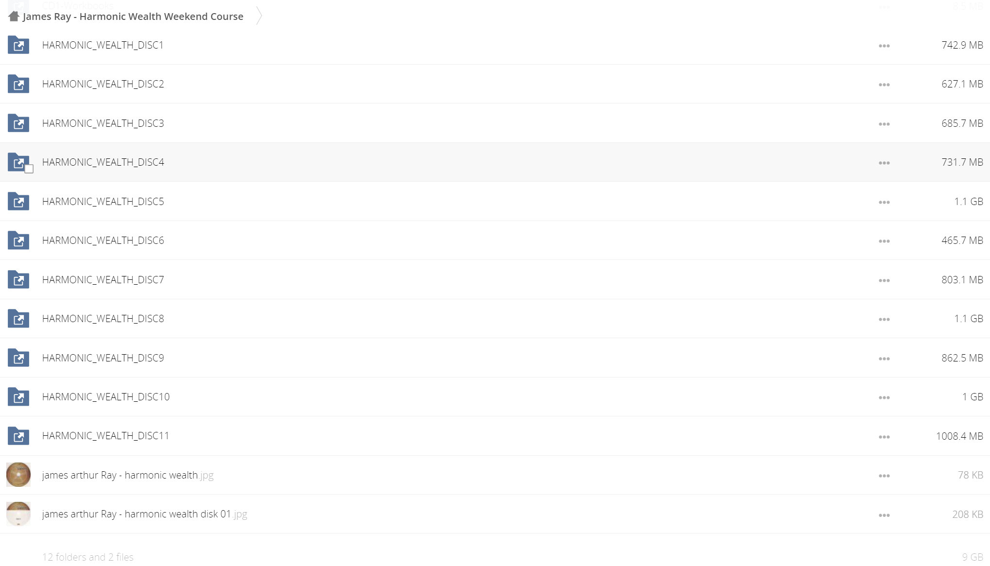Viewport: 990px width, 566px height.
Task: Open thumbnail of harmonic wealth disk 01.jpg
Action: (18, 514)
